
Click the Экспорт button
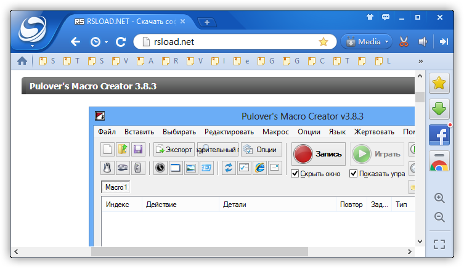click(x=174, y=150)
